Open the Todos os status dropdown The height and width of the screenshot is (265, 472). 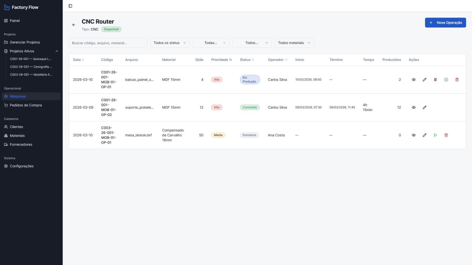pos(170,43)
